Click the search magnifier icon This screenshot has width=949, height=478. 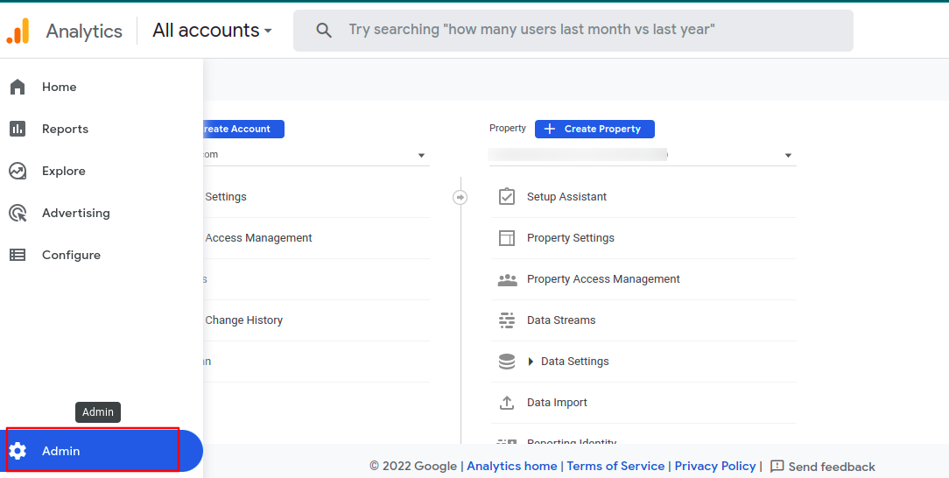coord(324,31)
